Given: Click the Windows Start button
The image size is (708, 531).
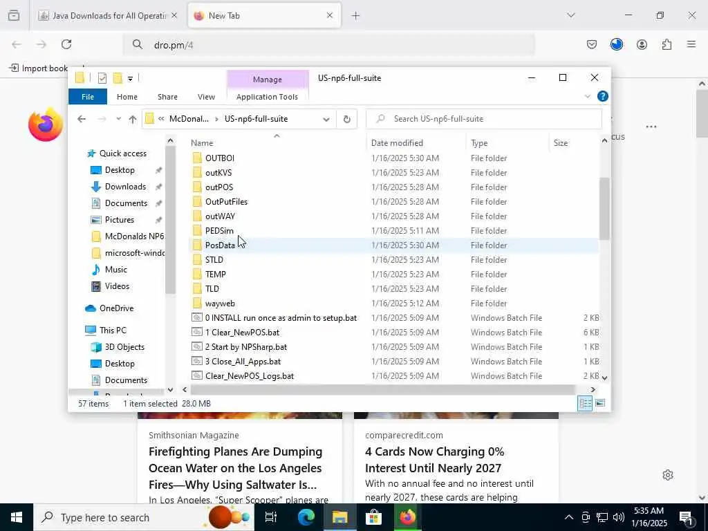Looking at the screenshot, I should pyautogui.click(x=17, y=517).
